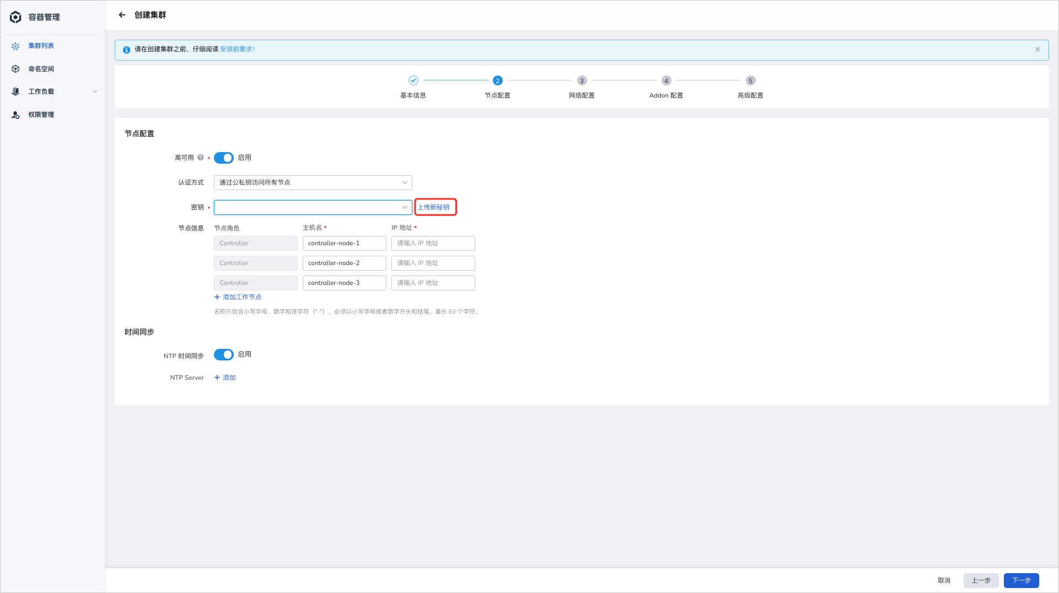Click the controller-node-1 hostname field
The image size is (1059, 593).
point(344,243)
